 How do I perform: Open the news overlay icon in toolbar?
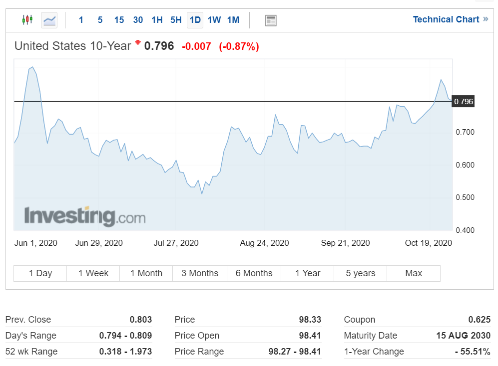click(271, 20)
